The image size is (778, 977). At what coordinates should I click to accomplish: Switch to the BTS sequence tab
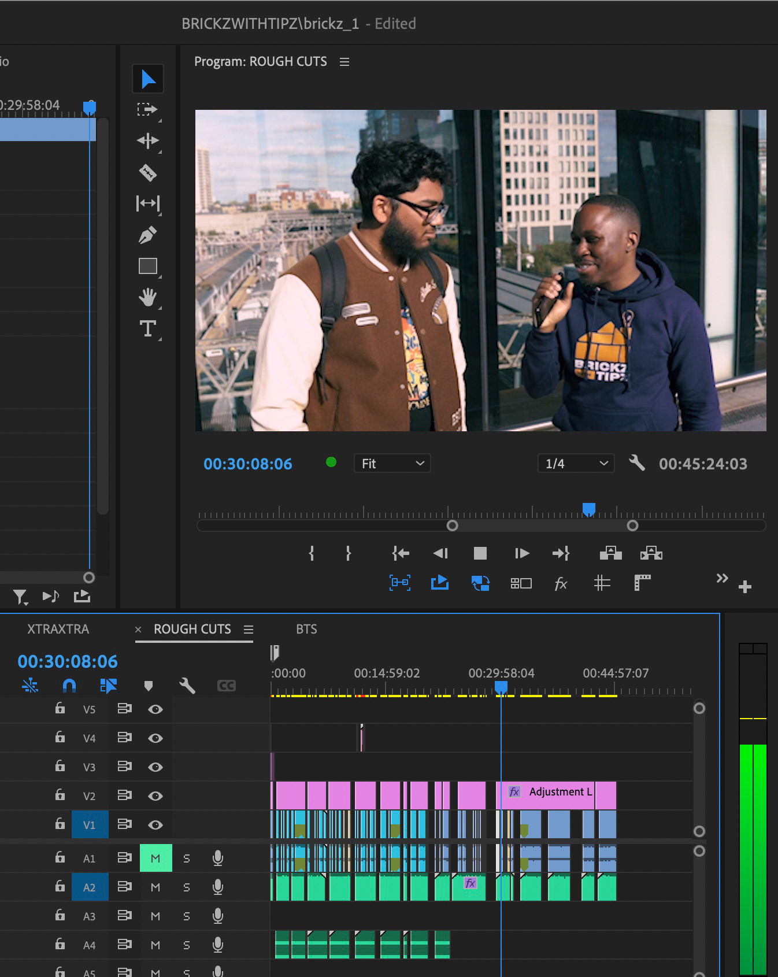click(x=306, y=629)
